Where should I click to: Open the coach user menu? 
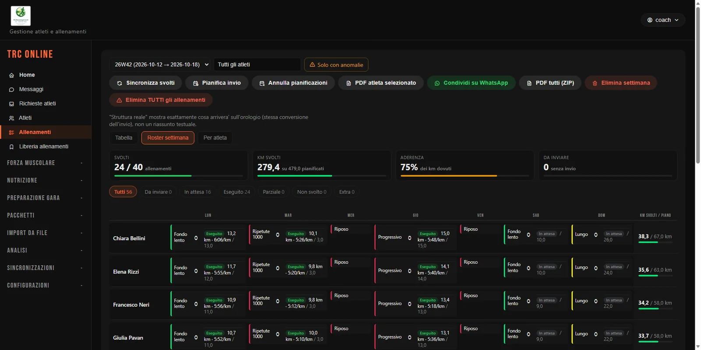point(663,20)
